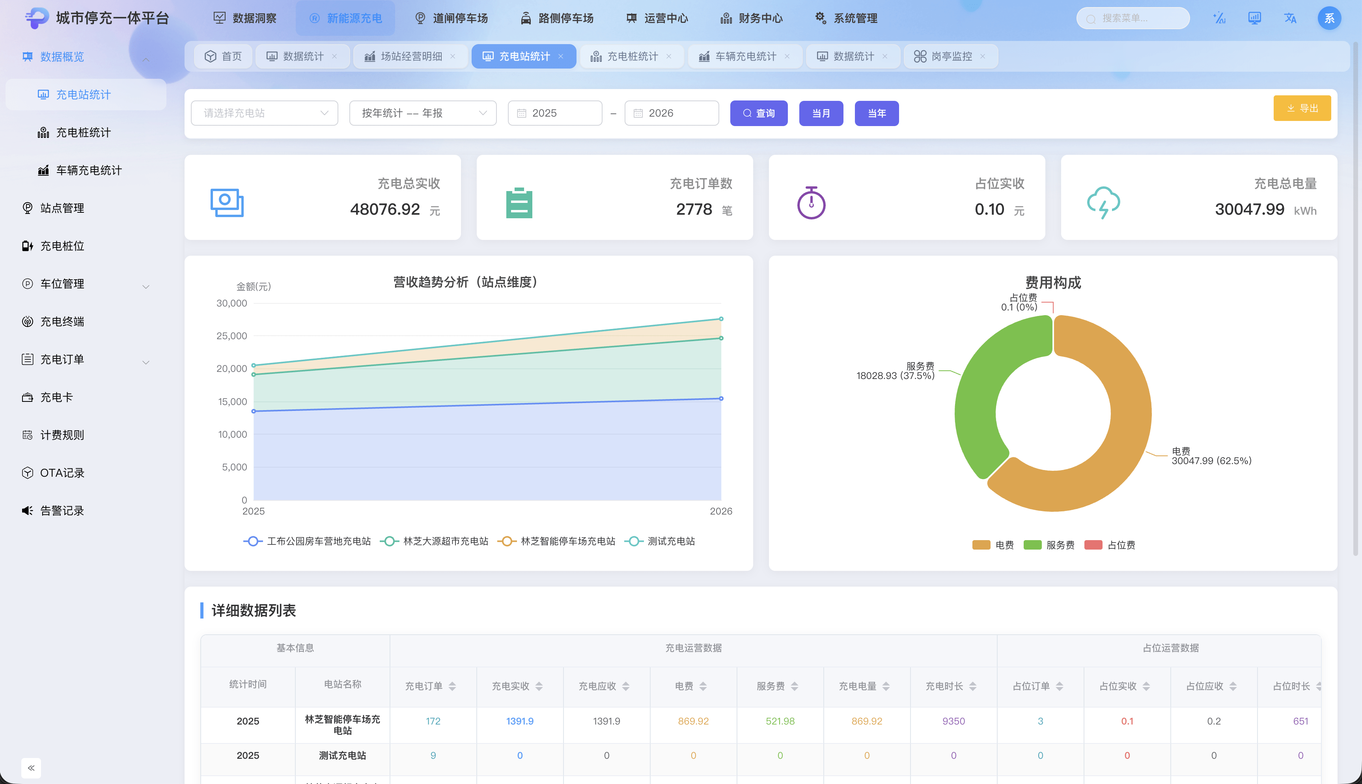Collapse sidebar with double-arrow icon
The height and width of the screenshot is (784, 1362).
[31, 768]
